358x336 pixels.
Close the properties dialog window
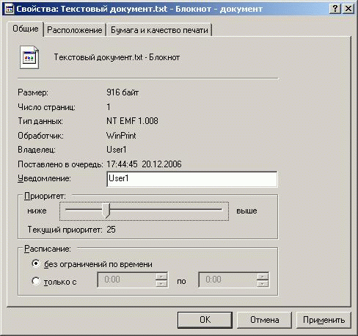point(348,9)
